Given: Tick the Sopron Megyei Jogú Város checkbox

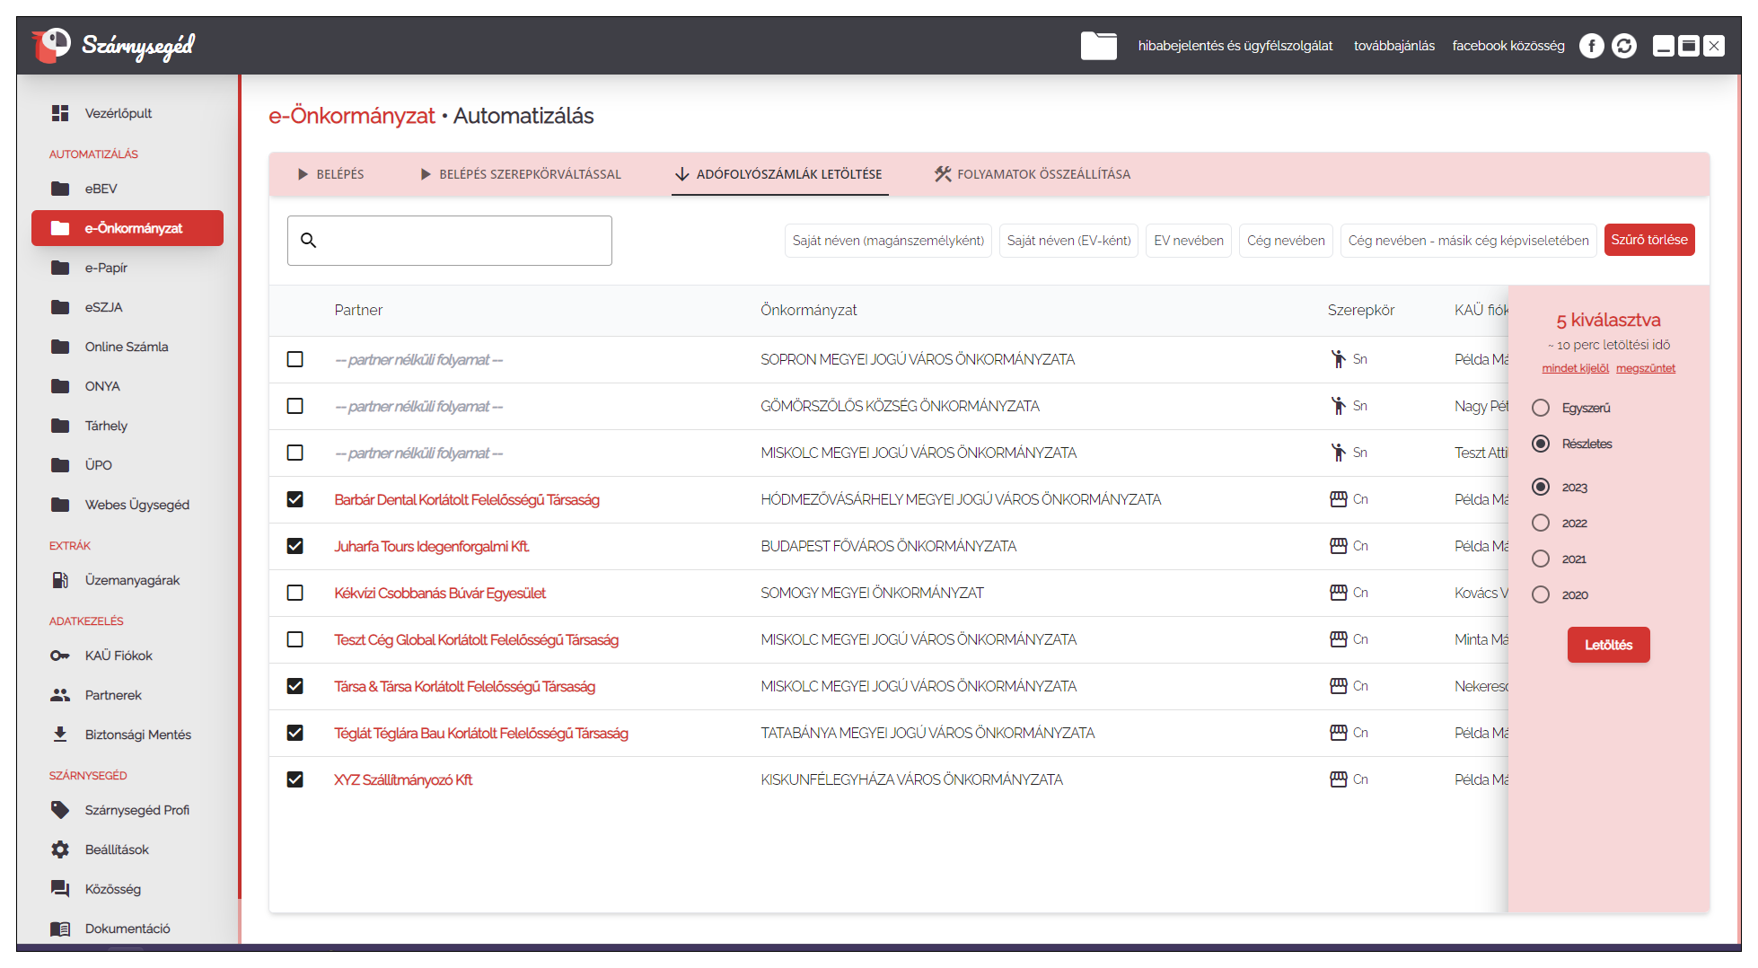Looking at the screenshot, I should 294,359.
